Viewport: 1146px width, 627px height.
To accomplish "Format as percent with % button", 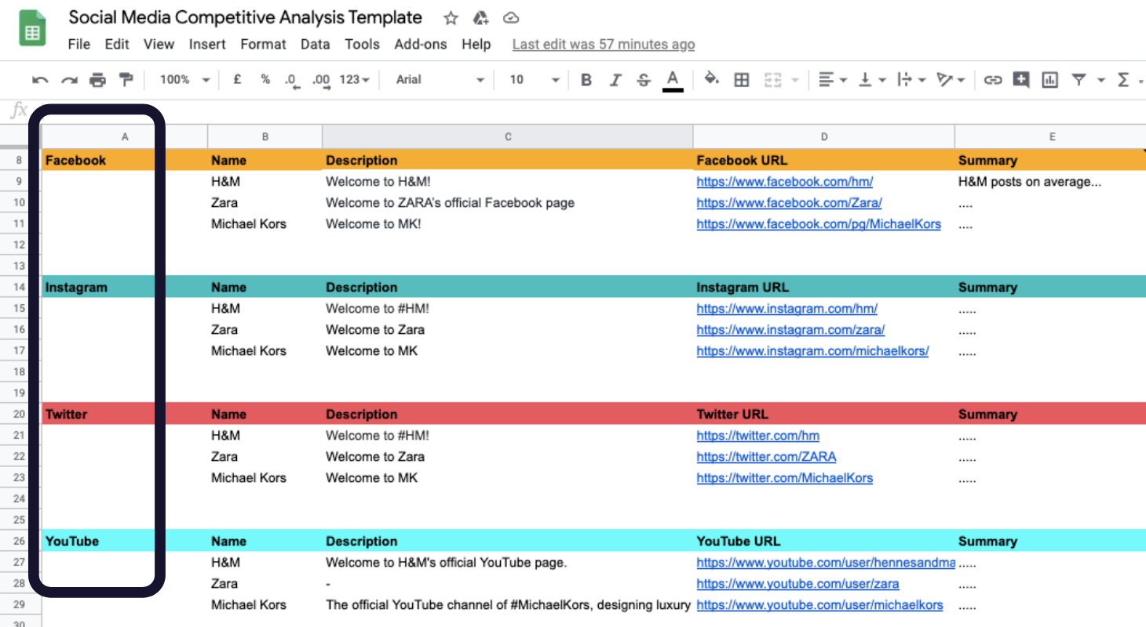I will pyautogui.click(x=265, y=79).
